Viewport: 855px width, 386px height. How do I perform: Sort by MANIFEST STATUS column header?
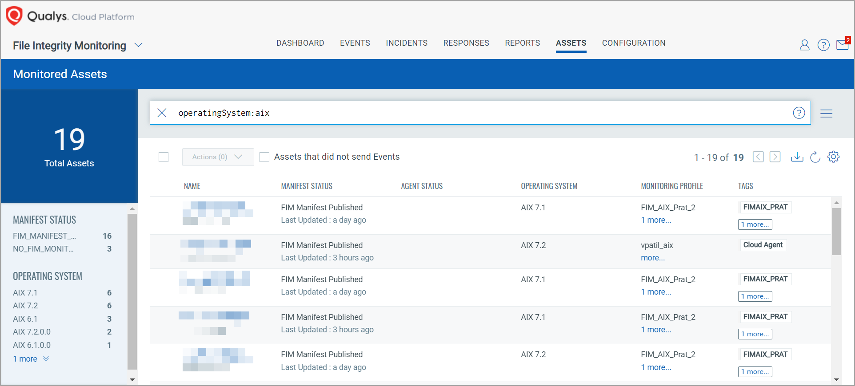click(307, 186)
